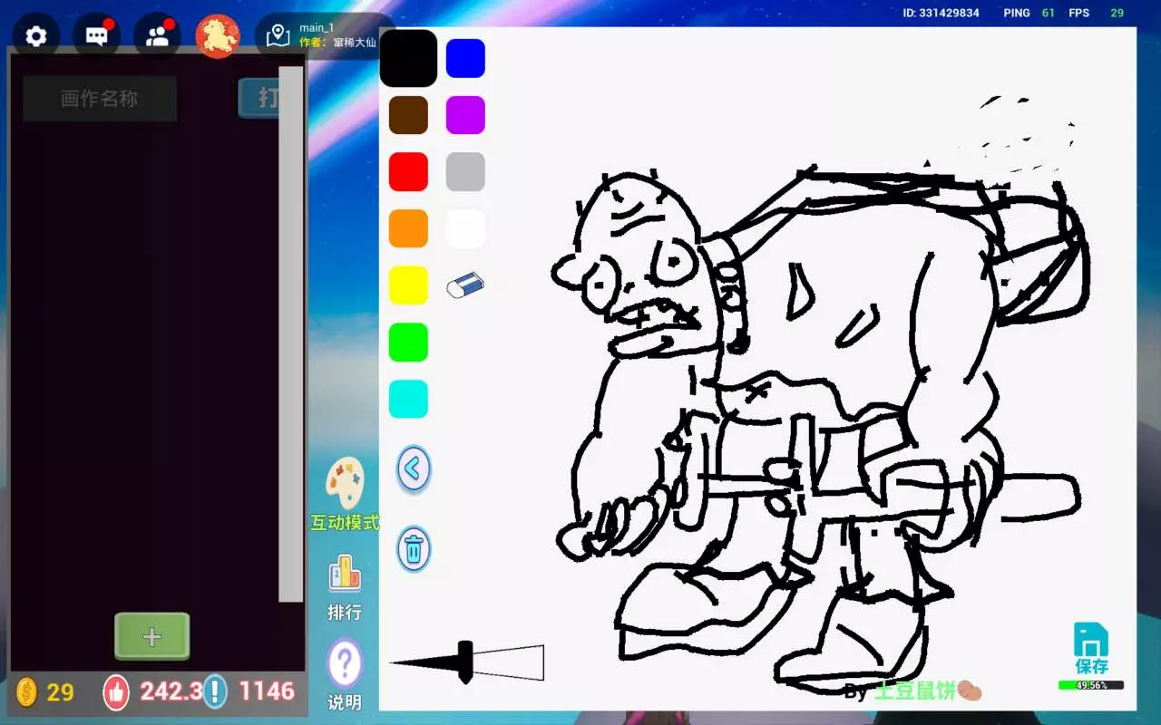Pick the purple color swatch
The height and width of the screenshot is (725, 1161).
[x=465, y=115]
